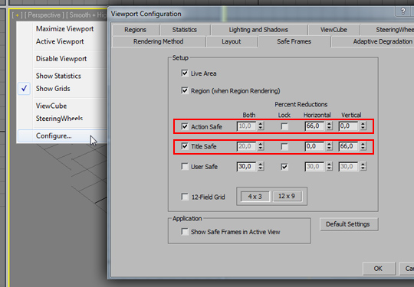Toggle the Action Safe Lock checkbox
Screen dimensions: 414x287
[284, 126]
